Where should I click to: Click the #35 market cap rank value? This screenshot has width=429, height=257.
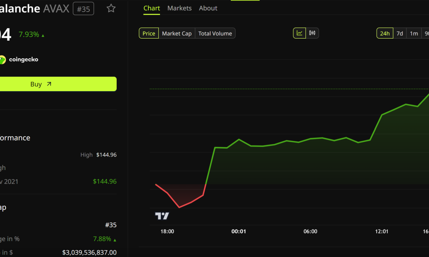(111, 225)
